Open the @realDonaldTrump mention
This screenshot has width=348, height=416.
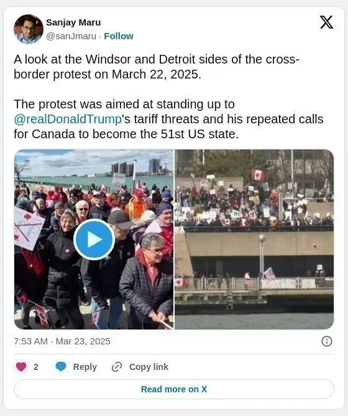click(68, 119)
